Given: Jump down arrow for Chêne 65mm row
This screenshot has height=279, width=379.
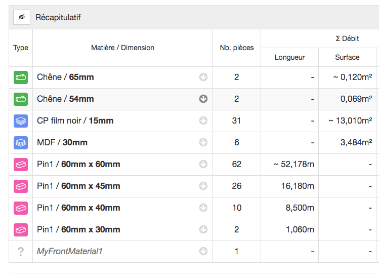Looking at the screenshot, I should coord(203,77).
